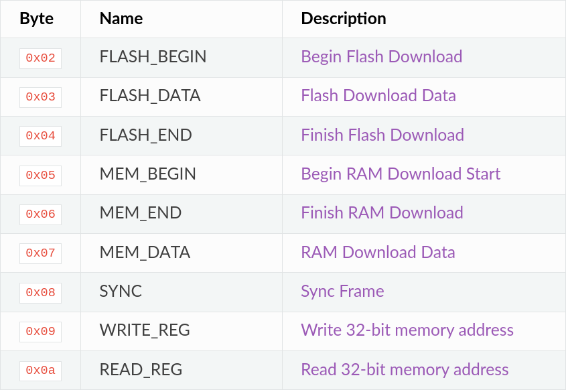Select the 0x05 byte code
The width and height of the screenshot is (566, 390).
pos(40,176)
